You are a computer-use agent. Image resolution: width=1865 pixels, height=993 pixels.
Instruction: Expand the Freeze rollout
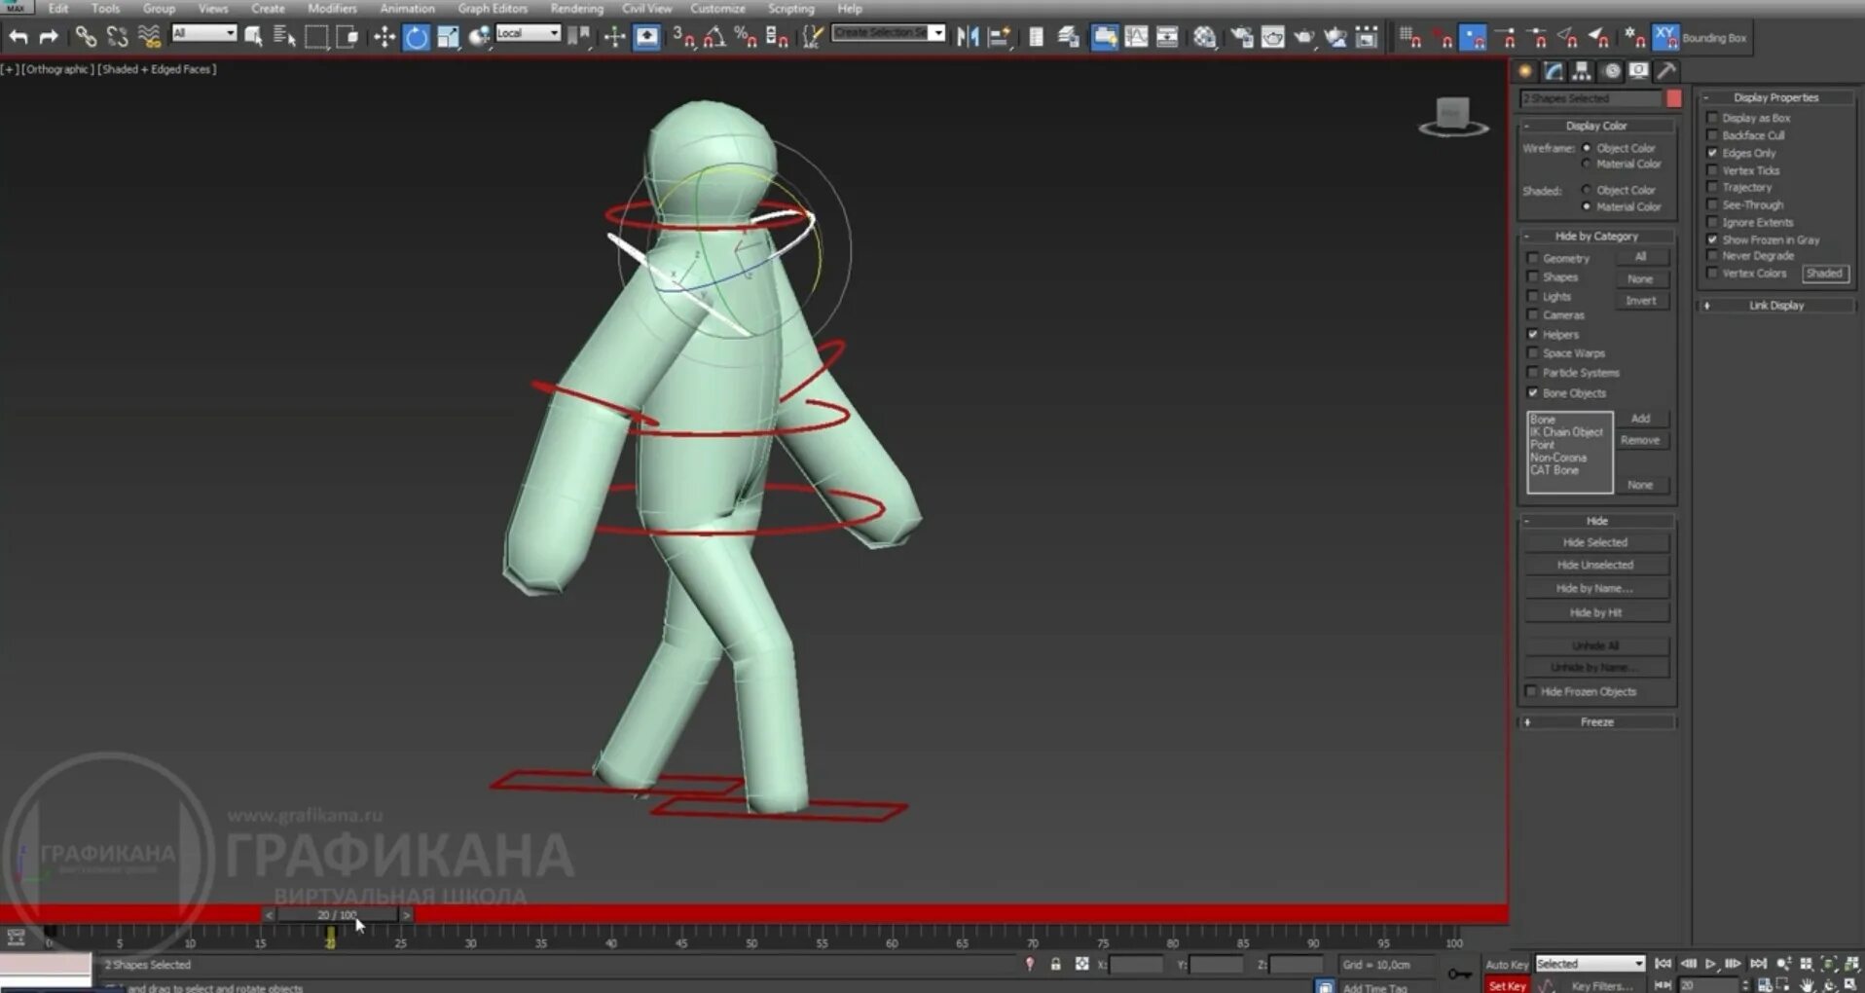(x=1596, y=722)
